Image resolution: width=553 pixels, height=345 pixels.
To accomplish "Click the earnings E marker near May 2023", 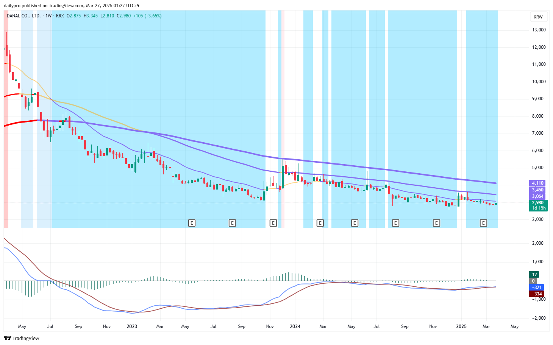I will point(192,223).
